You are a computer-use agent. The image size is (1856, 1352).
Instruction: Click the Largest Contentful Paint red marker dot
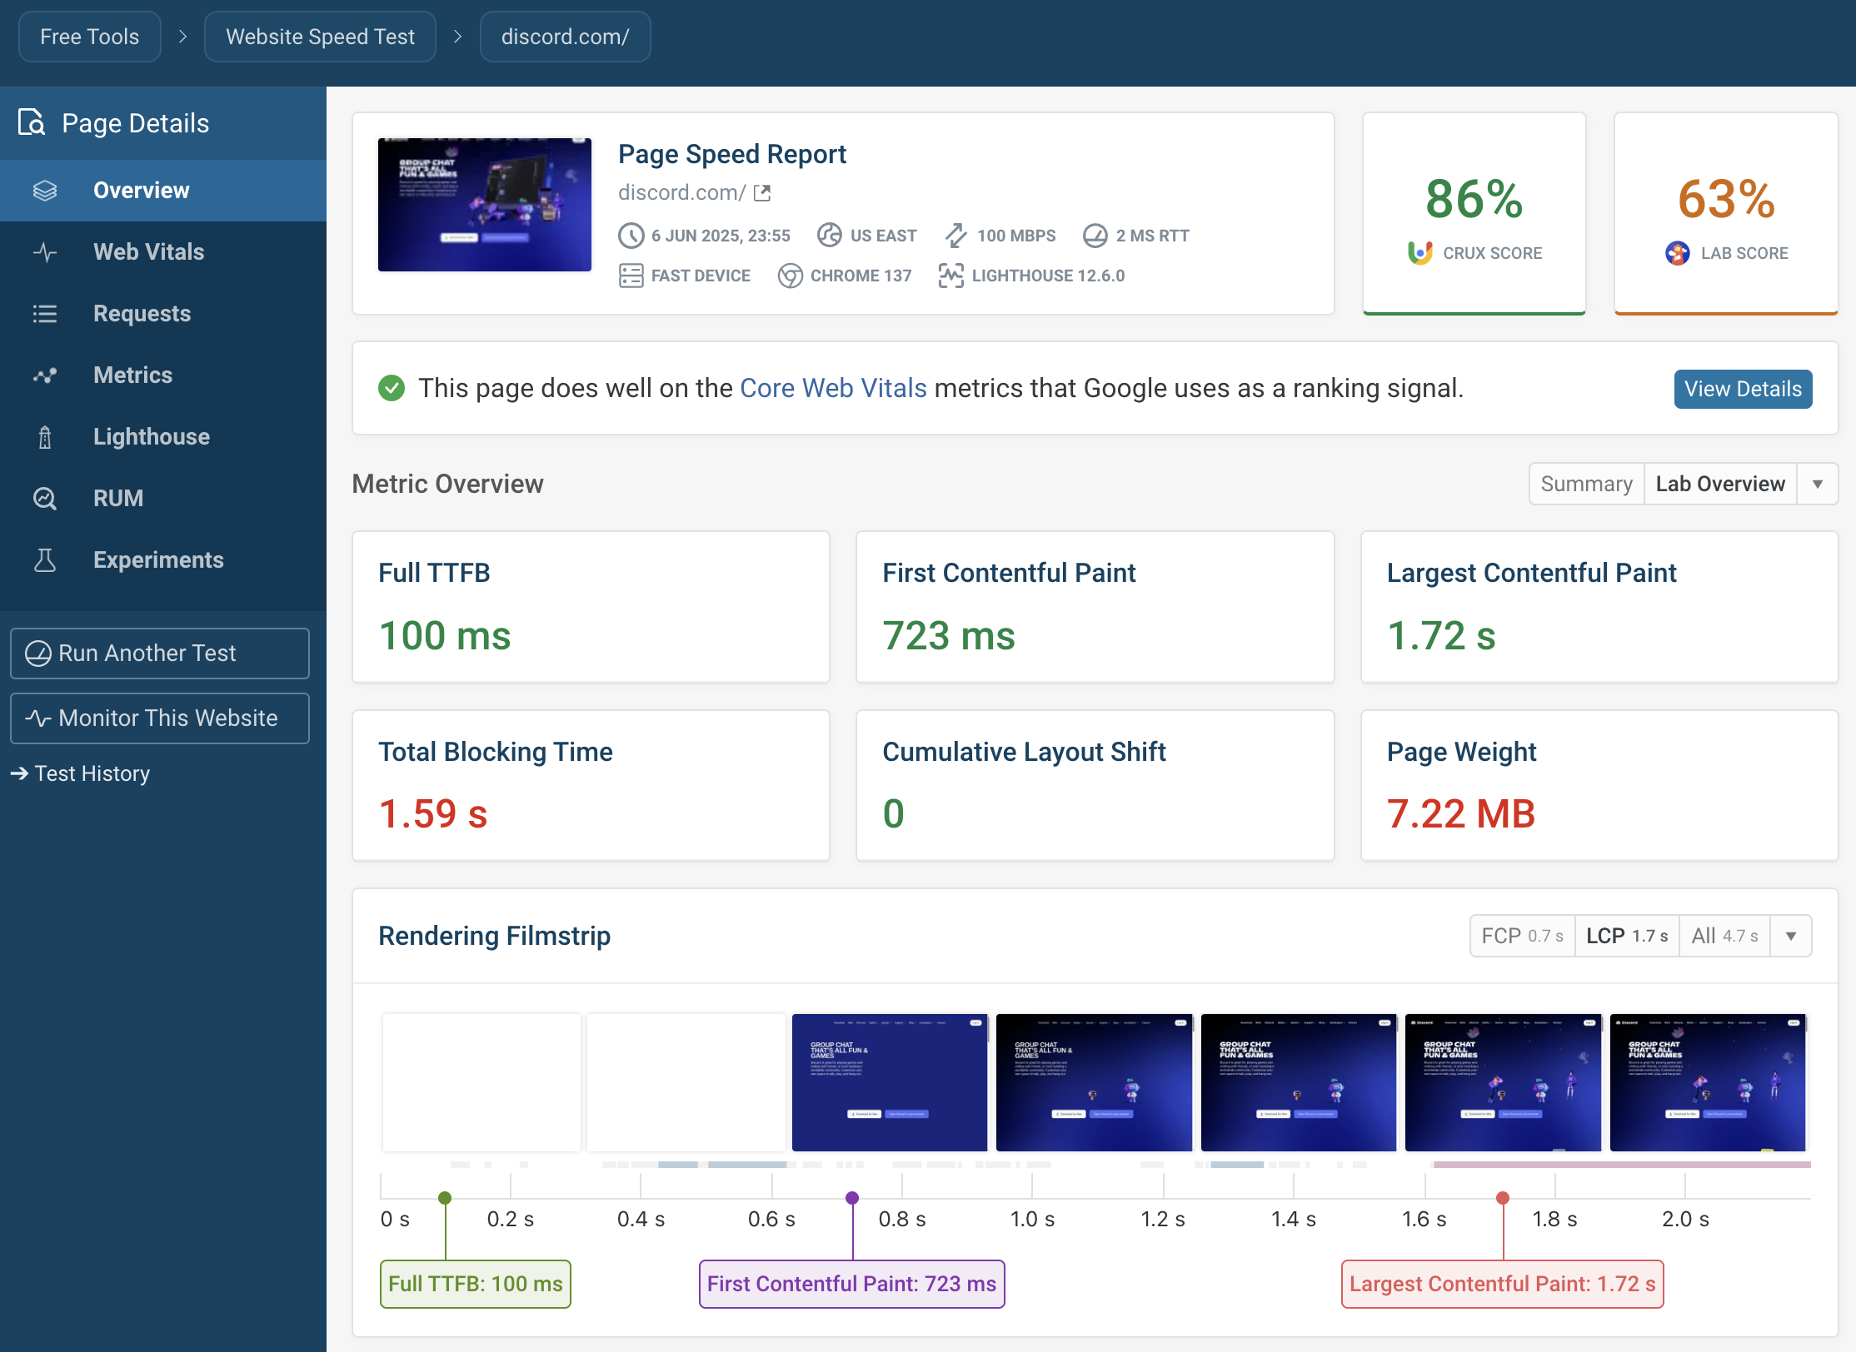pos(1503,1198)
